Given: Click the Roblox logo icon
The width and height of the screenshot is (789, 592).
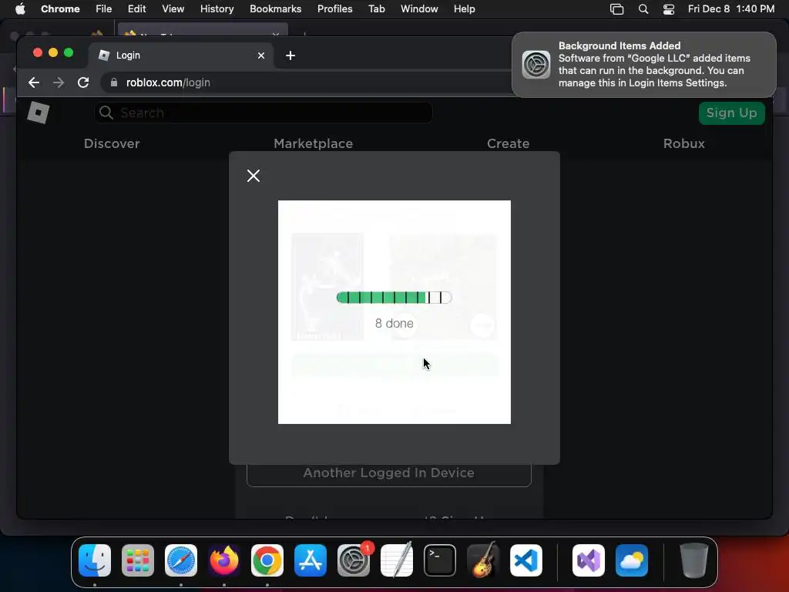Looking at the screenshot, I should coord(39,113).
